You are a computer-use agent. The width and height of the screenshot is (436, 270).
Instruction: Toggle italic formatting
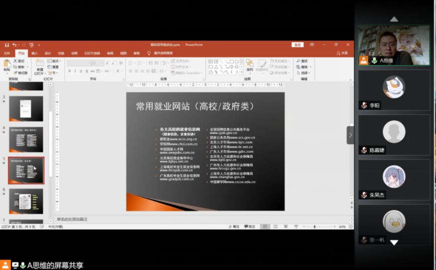coord(75,71)
